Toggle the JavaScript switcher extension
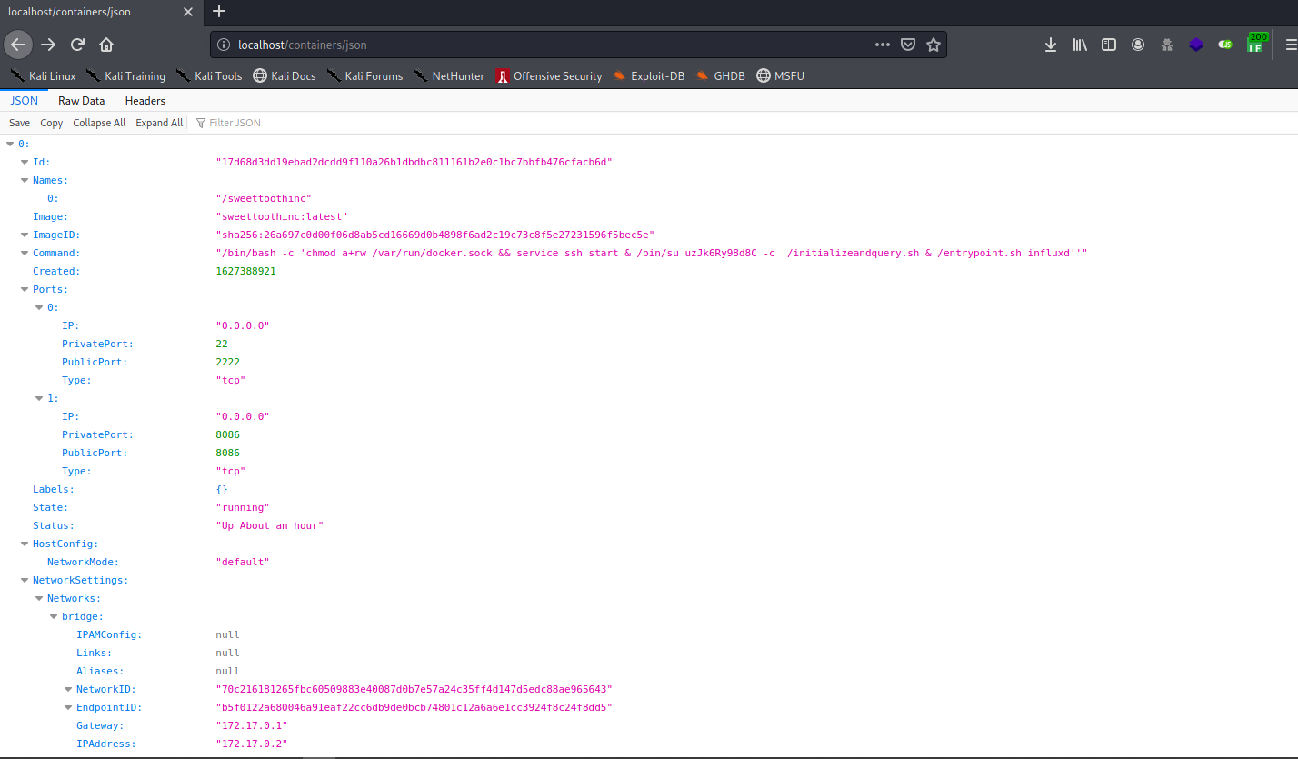 click(1225, 44)
